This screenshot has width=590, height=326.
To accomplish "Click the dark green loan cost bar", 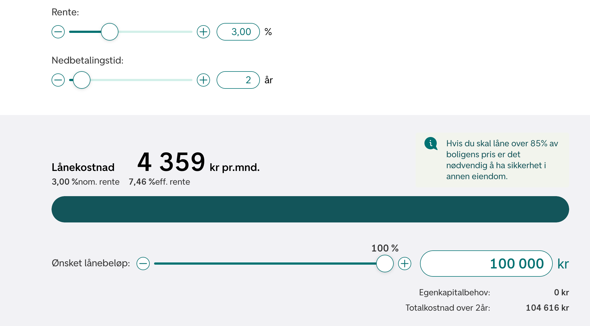I will click(310, 209).
